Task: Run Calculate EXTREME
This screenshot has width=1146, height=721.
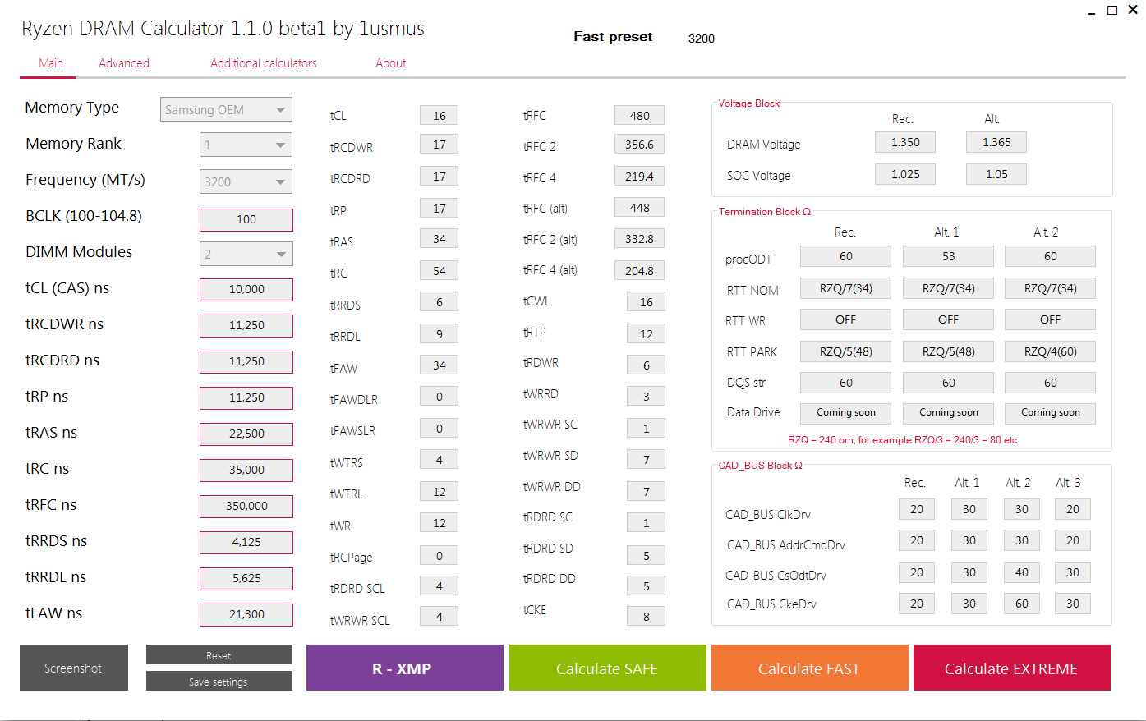Action: [1012, 668]
